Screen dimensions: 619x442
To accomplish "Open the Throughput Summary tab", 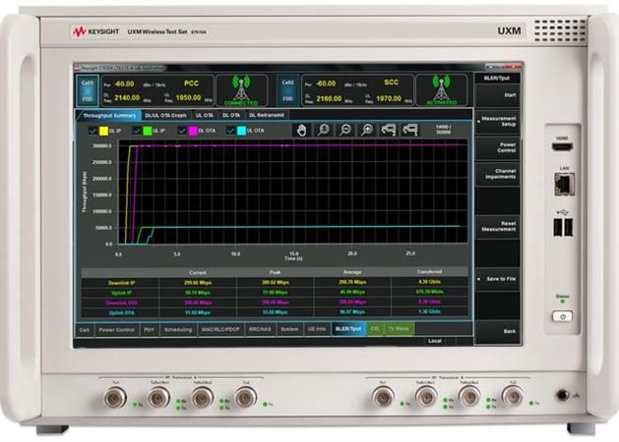I will 109,116.
